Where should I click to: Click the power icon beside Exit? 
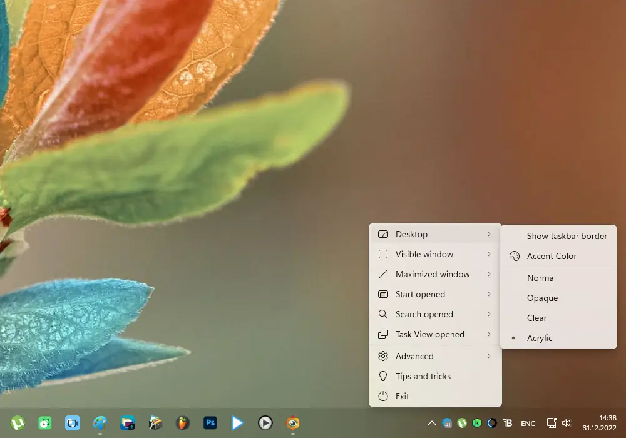click(x=383, y=396)
